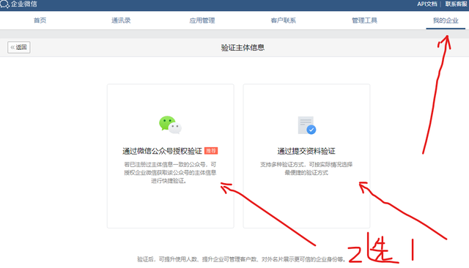469x268 pixels.
Task: Click the bottom 验证后 benefits note
Action: point(241,259)
